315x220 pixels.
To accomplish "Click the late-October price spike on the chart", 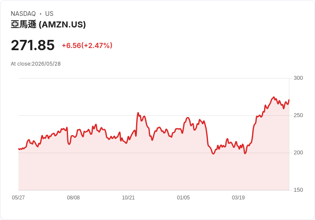I will point(138,113).
